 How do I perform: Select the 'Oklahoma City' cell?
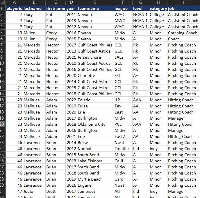click(92, 124)
